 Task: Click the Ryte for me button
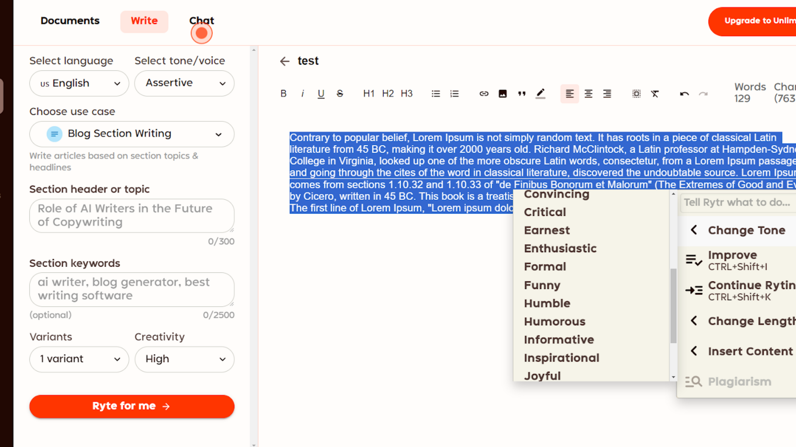click(131, 406)
